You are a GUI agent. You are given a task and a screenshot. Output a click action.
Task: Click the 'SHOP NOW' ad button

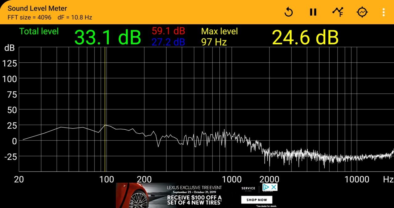click(257, 200)
